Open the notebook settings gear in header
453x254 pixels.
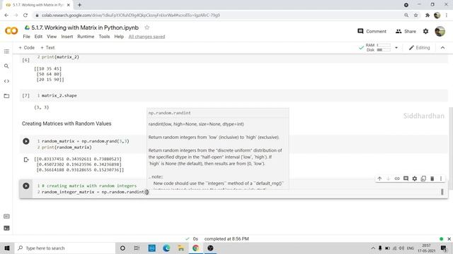426,31
